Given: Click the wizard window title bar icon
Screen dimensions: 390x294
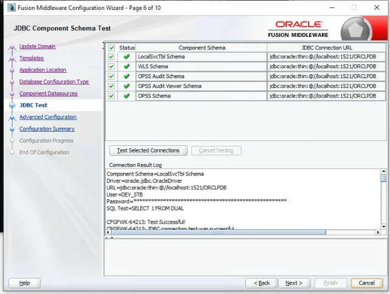Looking at the screenshot, I should 11,8.
